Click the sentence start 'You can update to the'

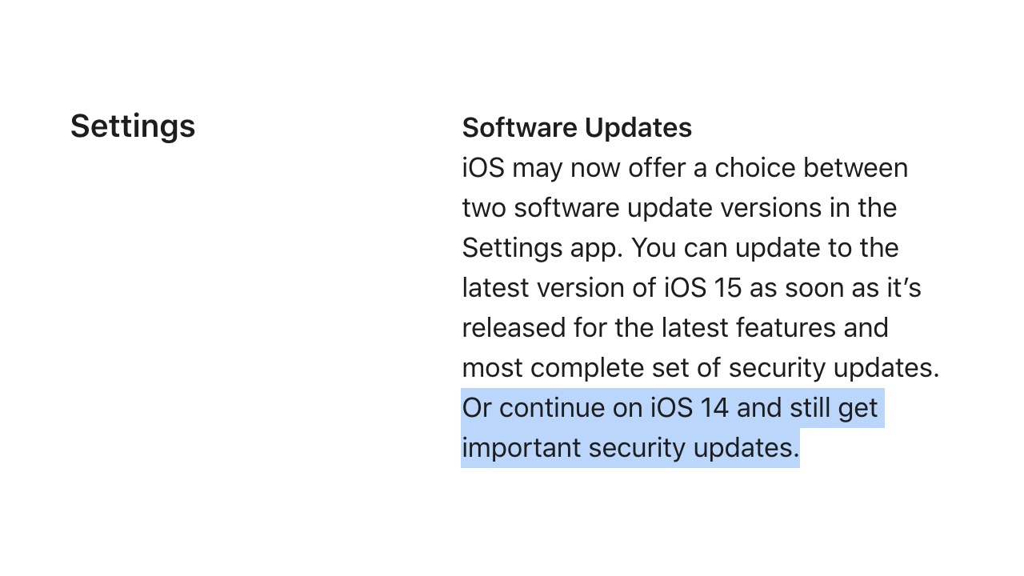tap(764, 248)
